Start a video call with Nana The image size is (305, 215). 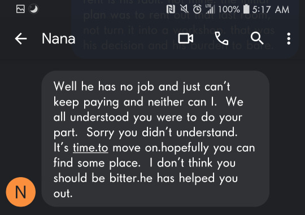[186, 38]
